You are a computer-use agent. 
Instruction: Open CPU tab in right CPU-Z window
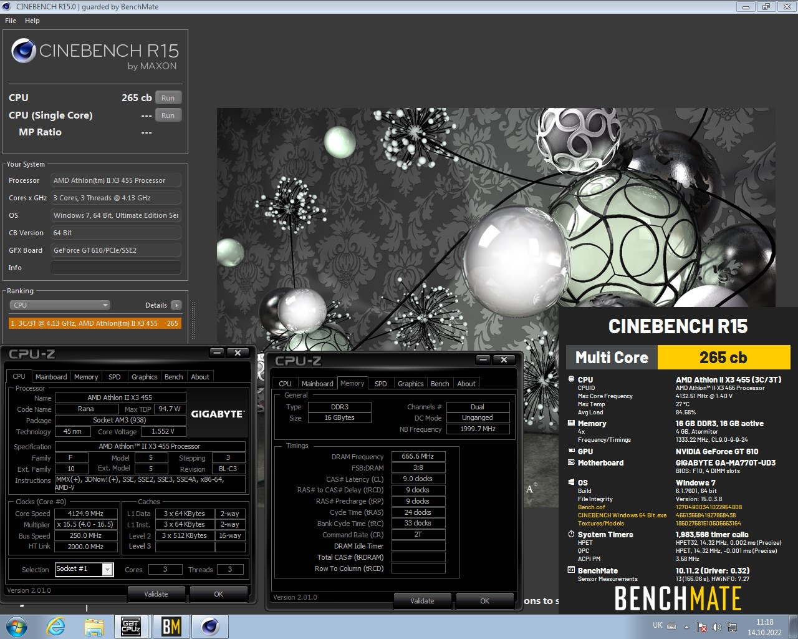click(x=285, y=384)
